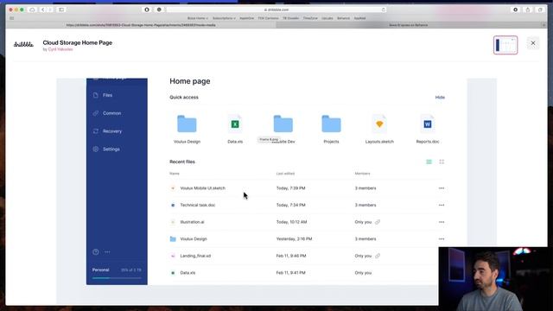Open the Technical task.doc row
Image resolution: width=553 pixels, height=311 pixels.
point(307,206)
